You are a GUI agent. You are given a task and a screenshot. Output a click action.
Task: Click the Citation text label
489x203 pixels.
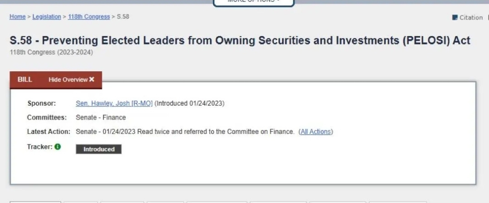[x=471, y=18]
